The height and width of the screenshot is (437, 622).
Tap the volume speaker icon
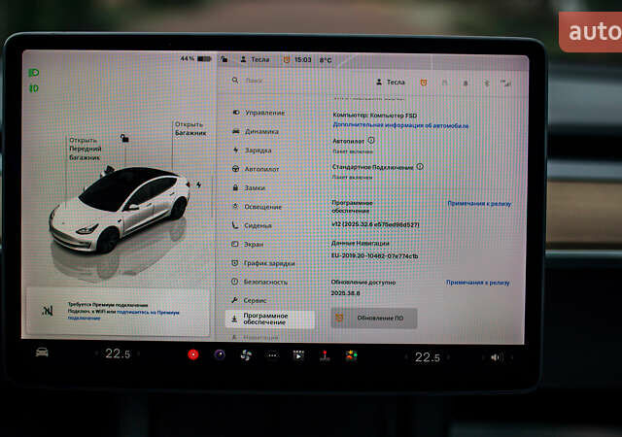click(x=496, y=356)
